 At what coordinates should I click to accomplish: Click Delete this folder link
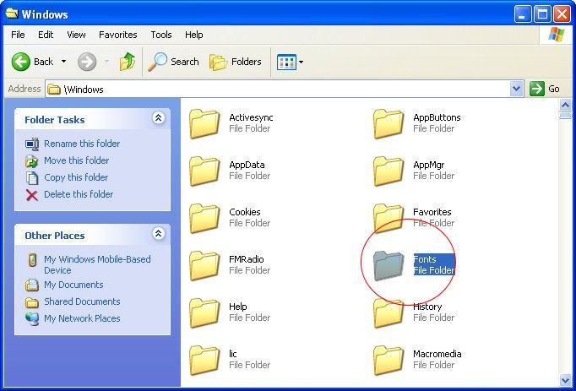(x=79, y=194)
